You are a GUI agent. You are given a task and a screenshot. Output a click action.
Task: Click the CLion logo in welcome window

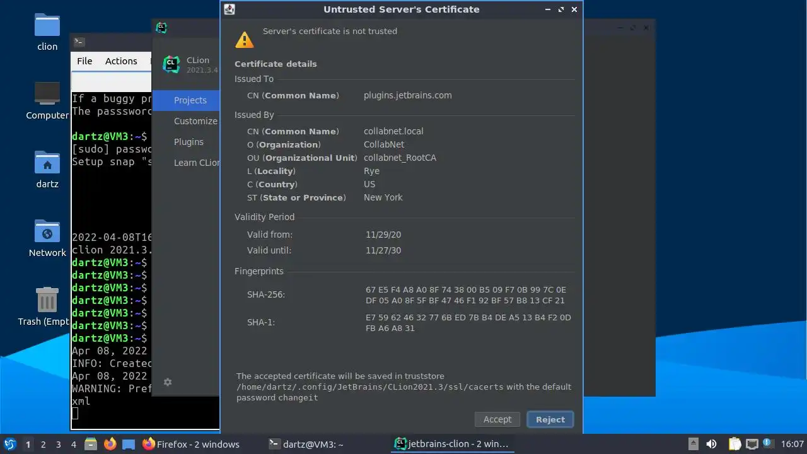(x=171, y=64)
